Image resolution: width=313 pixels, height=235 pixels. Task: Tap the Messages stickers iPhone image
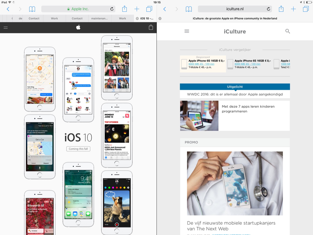click(78, 90)
